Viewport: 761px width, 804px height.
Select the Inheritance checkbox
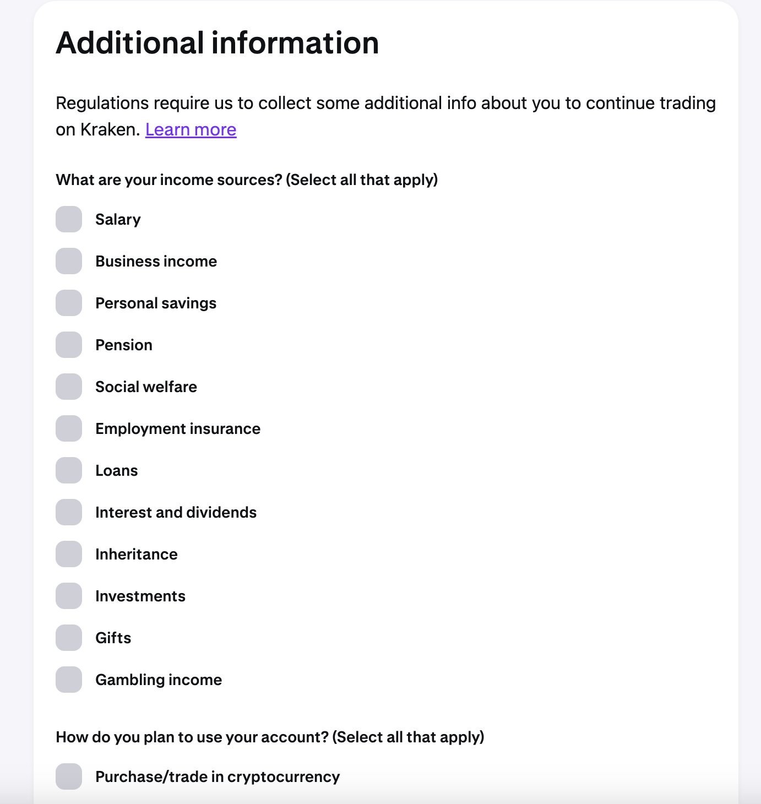pos(68,554)
